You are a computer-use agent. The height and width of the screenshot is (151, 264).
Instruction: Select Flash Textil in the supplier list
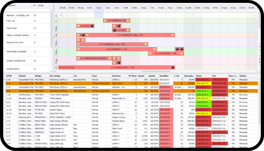click(11, 28)
